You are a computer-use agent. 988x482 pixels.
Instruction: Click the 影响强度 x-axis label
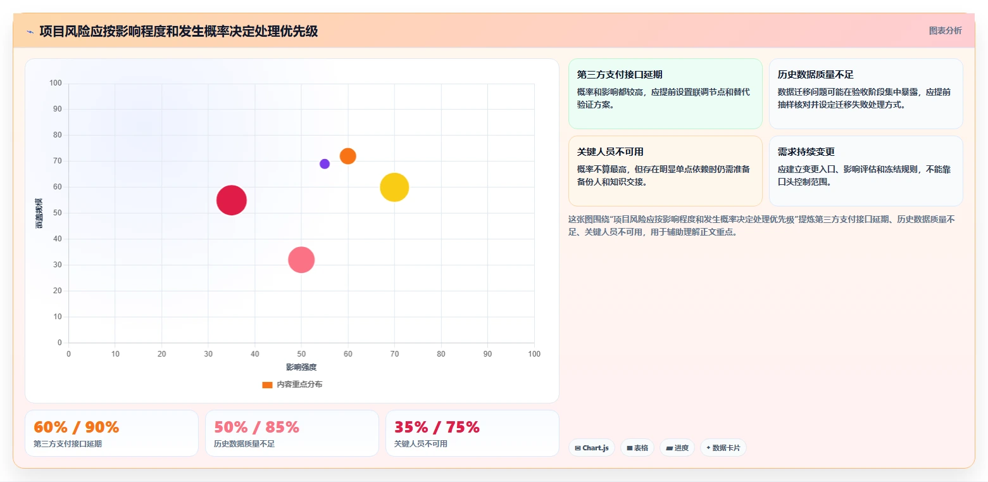pos(301,367)
